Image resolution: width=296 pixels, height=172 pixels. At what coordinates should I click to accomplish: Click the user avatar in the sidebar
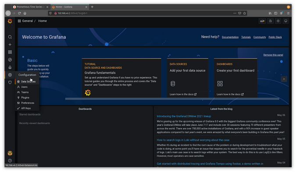[x=10, y=153]
